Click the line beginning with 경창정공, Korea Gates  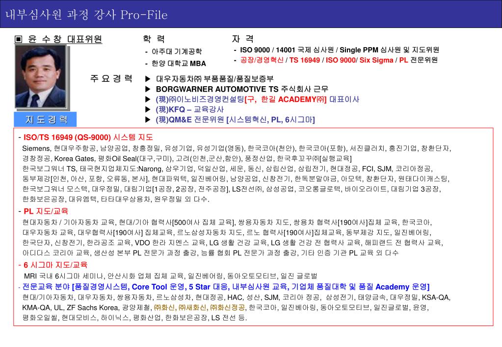tap(187, 159)
